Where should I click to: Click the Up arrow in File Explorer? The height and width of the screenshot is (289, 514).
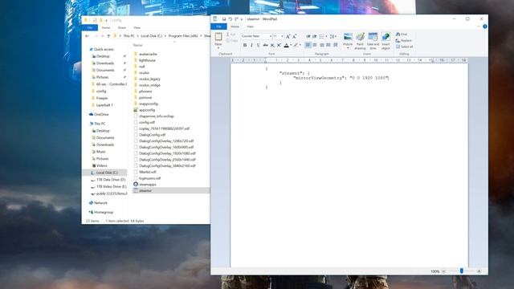click(x=109, y=36)
